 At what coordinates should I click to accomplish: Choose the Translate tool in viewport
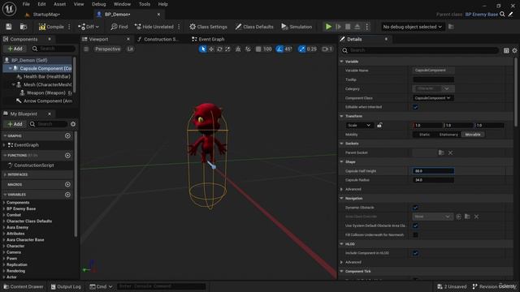click(211, 49)
